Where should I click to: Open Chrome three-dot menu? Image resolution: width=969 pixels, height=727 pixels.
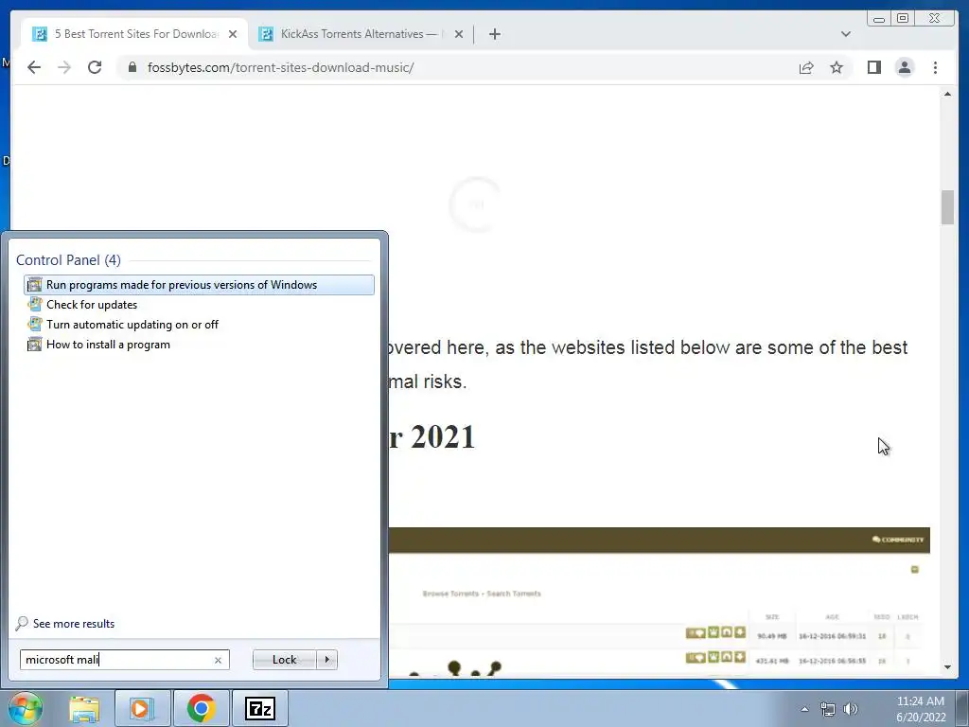coord(935,67)
